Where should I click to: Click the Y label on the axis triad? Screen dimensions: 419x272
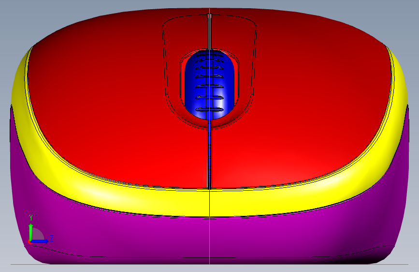pos(31,218)
